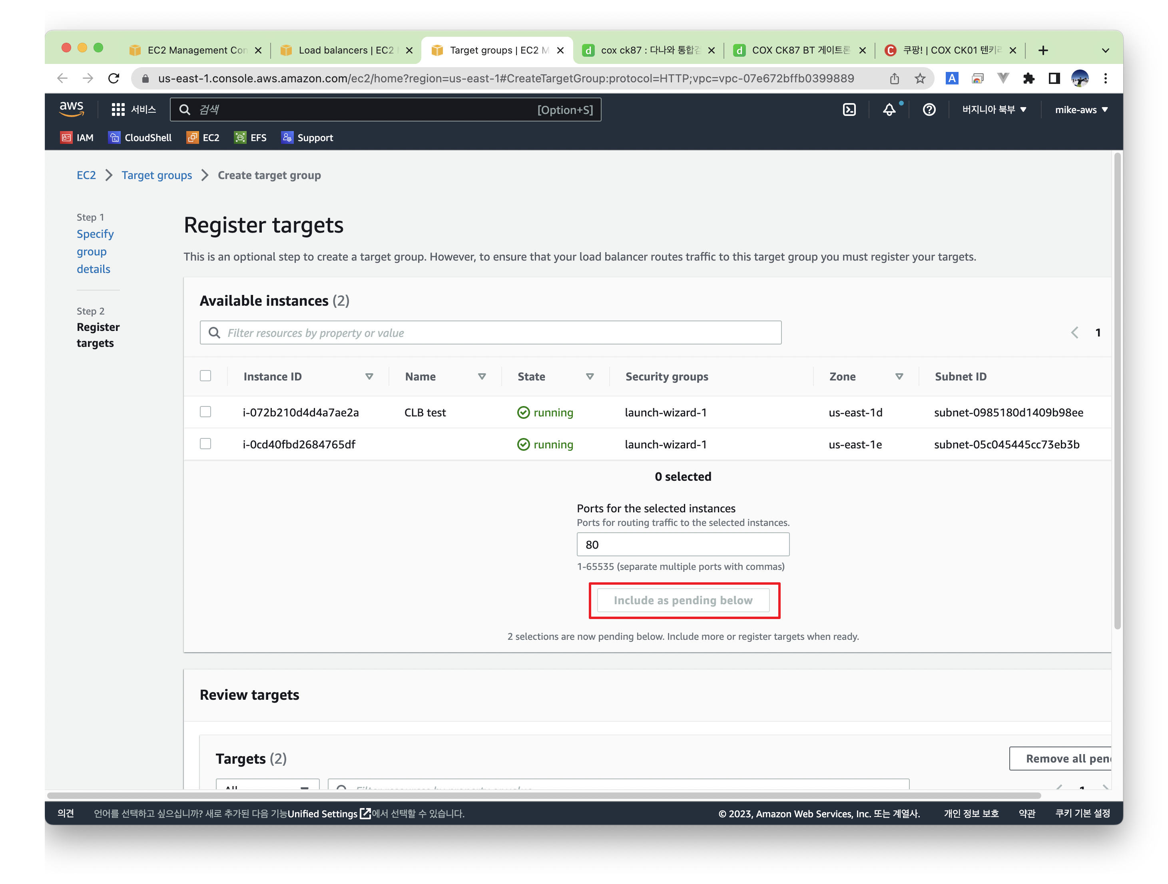Reload the page with refresh icon

(114, 79)
